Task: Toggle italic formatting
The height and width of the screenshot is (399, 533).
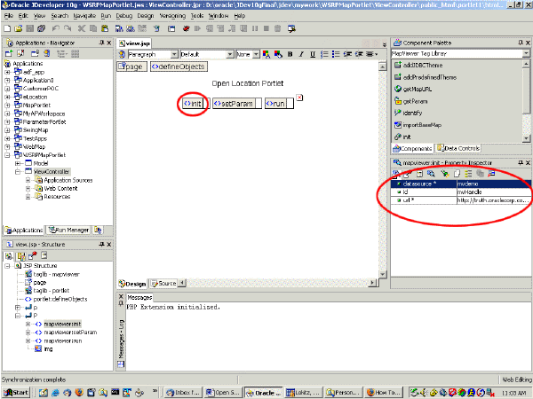Action: coord(301,54)
